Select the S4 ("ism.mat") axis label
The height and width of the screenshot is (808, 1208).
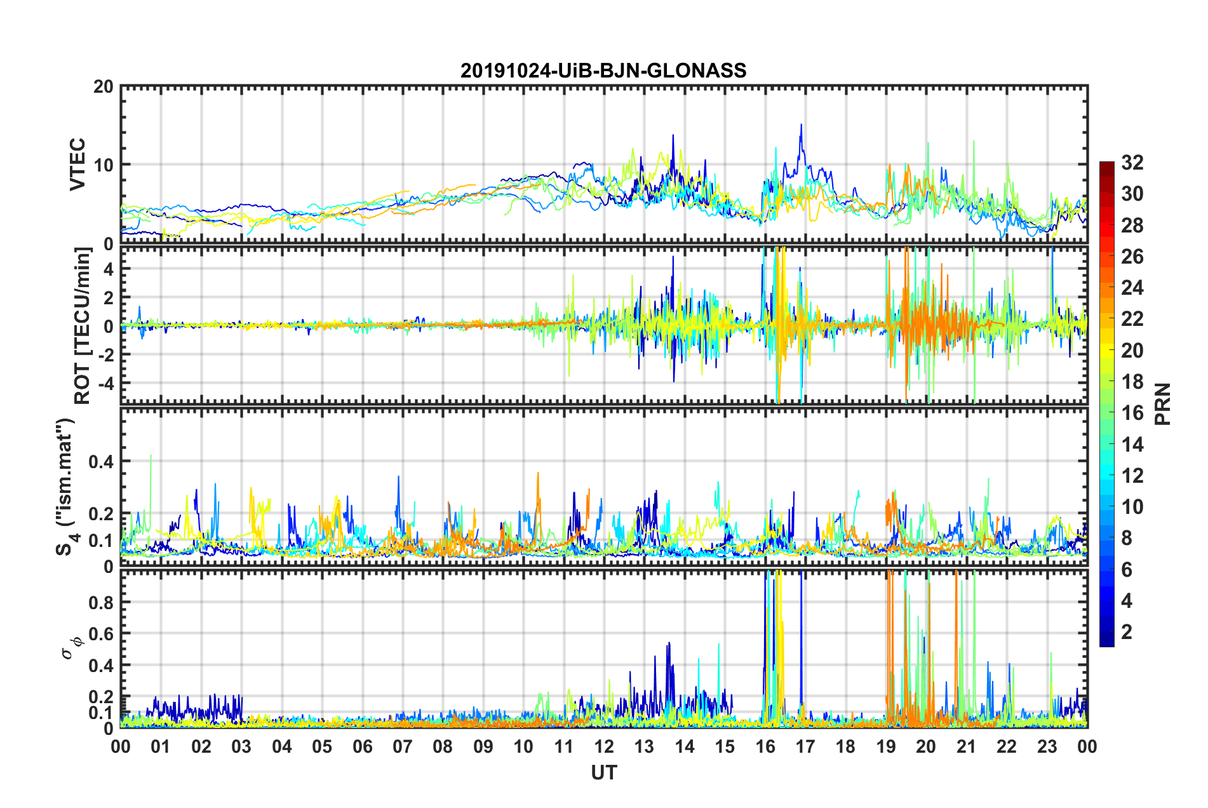click(x=65, y=487)
